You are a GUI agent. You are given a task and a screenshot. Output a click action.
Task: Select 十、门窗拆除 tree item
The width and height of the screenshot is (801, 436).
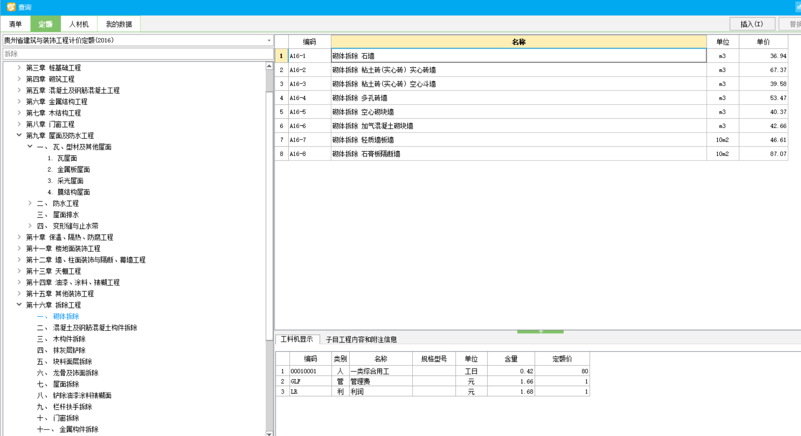pyautogui.click(x=58, y=418)
